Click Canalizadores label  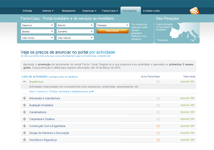click(x=38, y=112)
